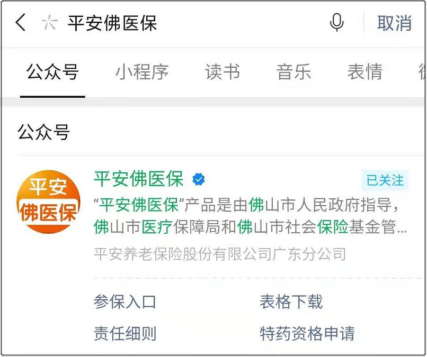
Task: Open the 音乐 tab
Action: pos(293,72)
